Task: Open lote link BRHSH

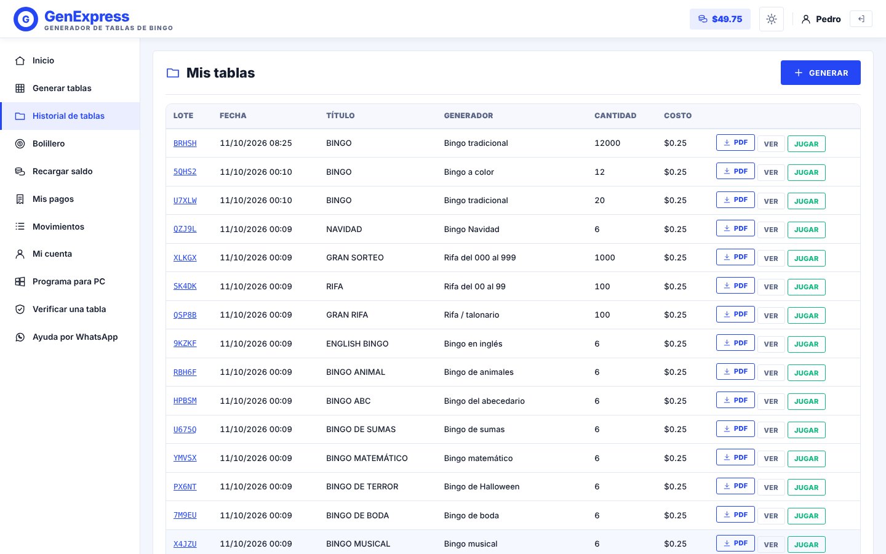Action: tap(185, 143)
